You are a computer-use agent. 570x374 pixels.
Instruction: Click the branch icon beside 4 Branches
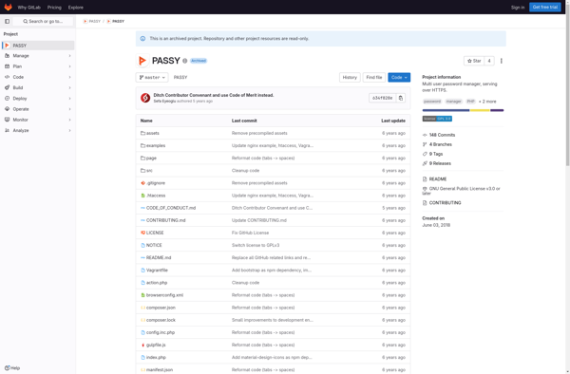pyautogui.click(x=425, y=144)
